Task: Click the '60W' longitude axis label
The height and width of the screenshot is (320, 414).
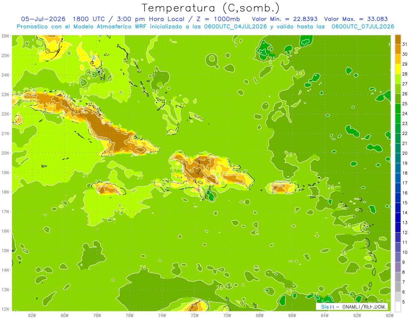Action: (390, 315)
